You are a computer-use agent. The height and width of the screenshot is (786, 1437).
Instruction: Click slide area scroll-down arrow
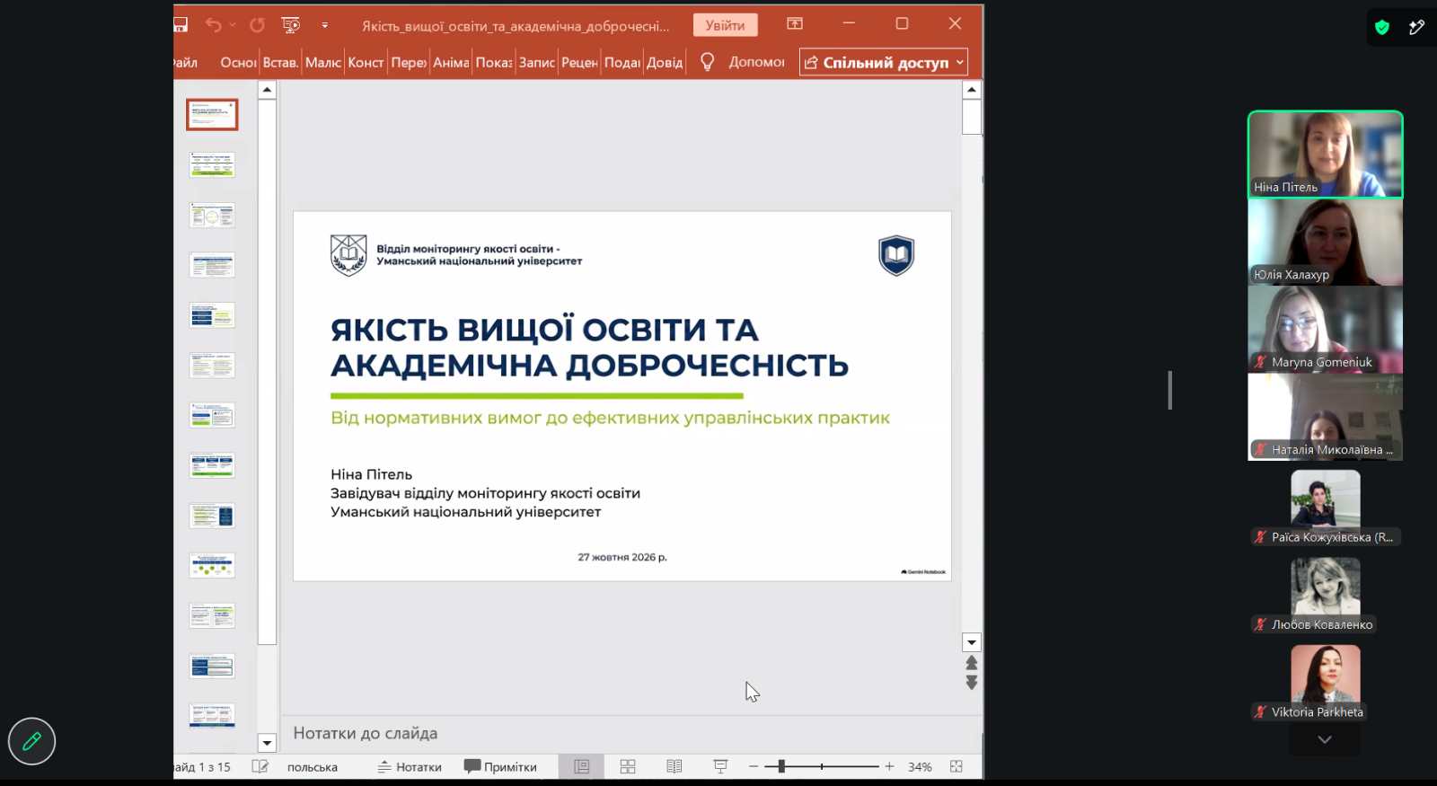[972, 642]
